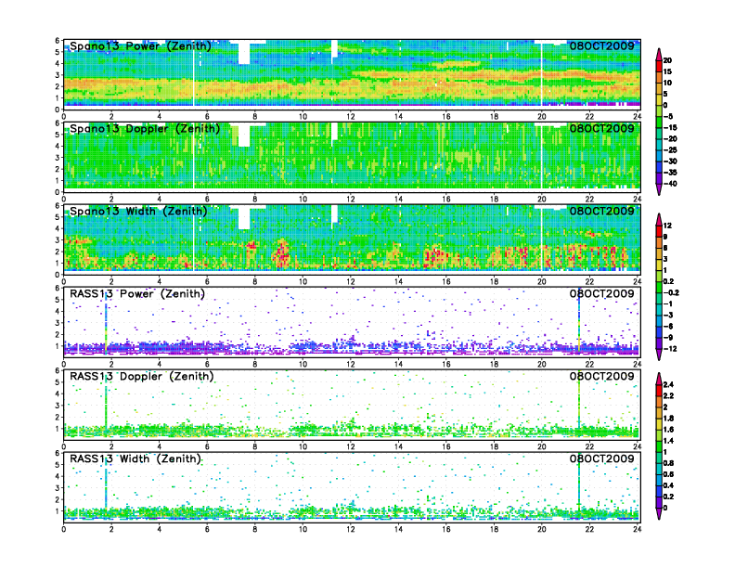Click the '1.6' label on the bottom colorbar

tap(668, 430)
